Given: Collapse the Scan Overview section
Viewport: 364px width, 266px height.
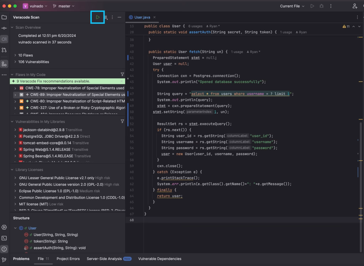Looking at the screenshot, I should pyautogui.click(x=12, y=27).
